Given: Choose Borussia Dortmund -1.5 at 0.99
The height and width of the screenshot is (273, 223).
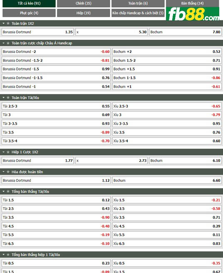Looking at the screenshot, I should point(56,69).
